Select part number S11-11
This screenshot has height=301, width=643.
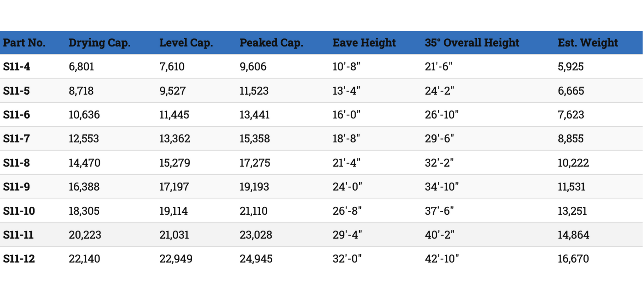tap(18, 235)
